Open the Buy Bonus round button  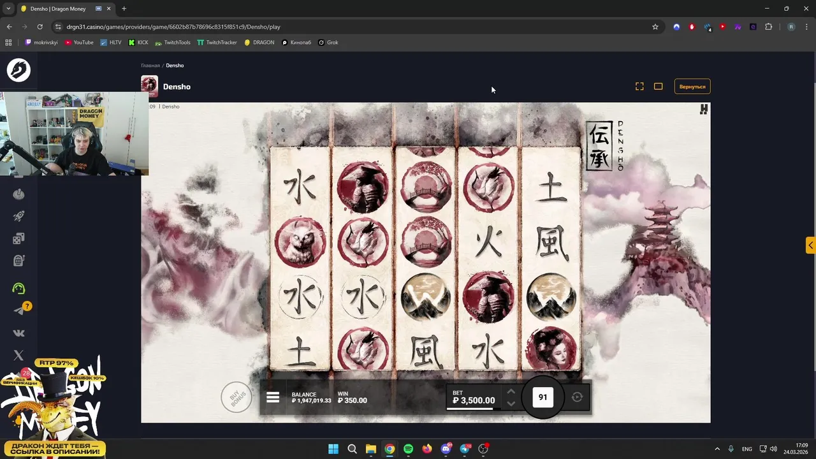click(x=237, y=398)
